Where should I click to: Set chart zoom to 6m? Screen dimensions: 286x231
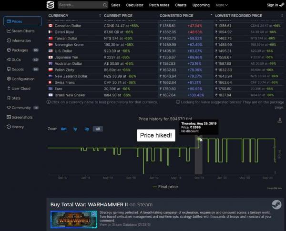click(64, 129)
